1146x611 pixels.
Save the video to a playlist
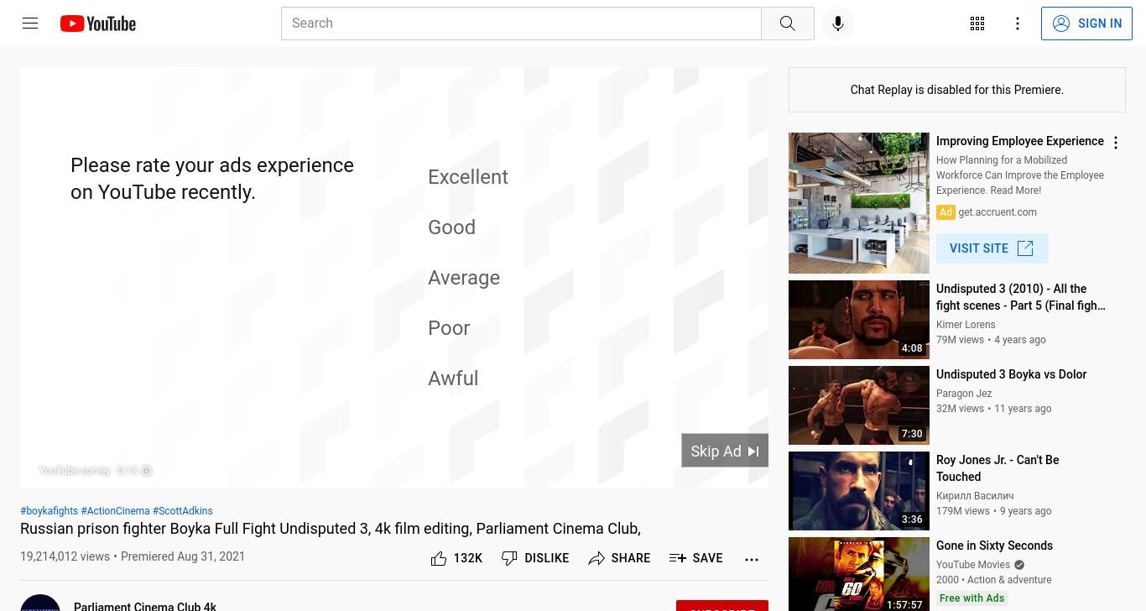[696, 558]
